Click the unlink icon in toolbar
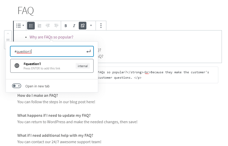This screenshot has height=146, width=228. (83, 26)
